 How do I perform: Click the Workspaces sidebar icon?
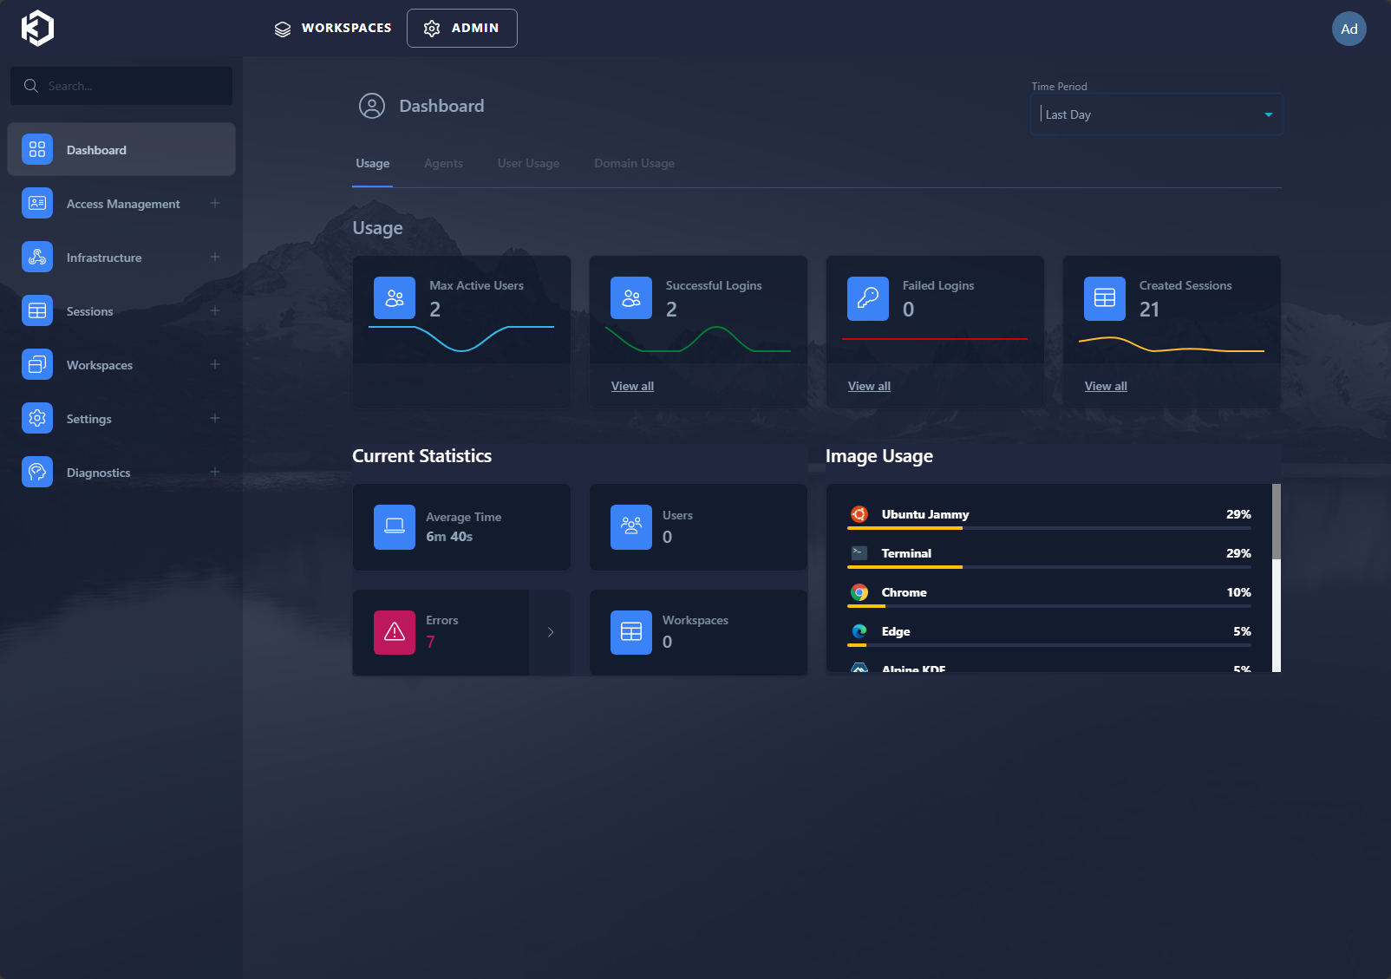[x=37, y=364]
